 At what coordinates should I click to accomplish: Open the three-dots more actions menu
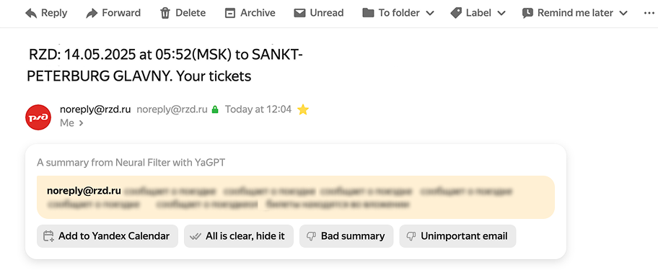(649, 14)
